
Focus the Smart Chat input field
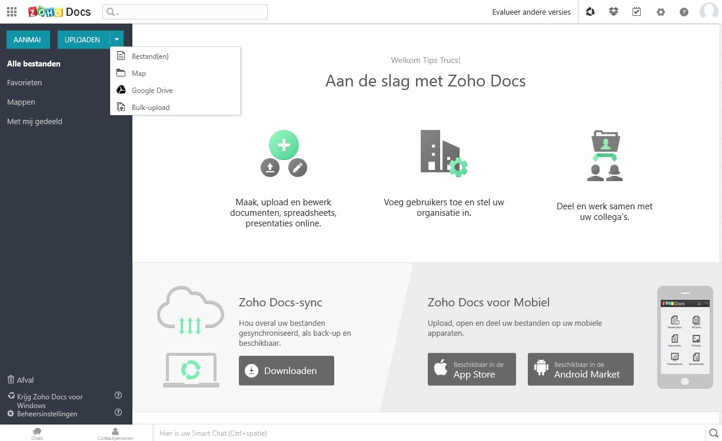coord(430,433)
